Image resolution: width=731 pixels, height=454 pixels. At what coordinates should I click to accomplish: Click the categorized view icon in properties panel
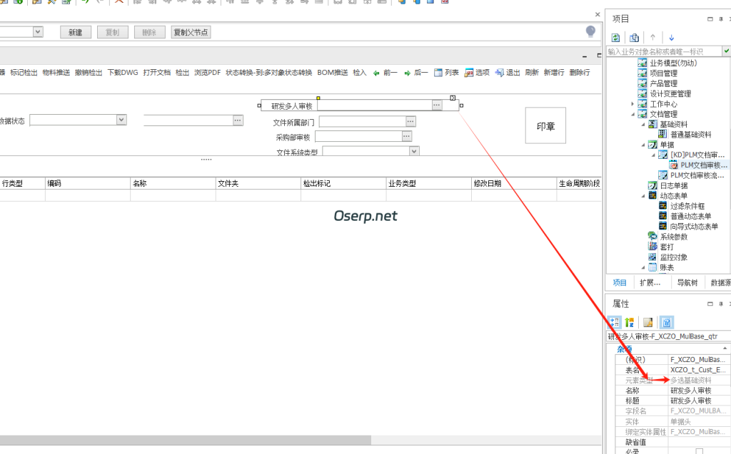pyautogui.click(x=616, y=322)
